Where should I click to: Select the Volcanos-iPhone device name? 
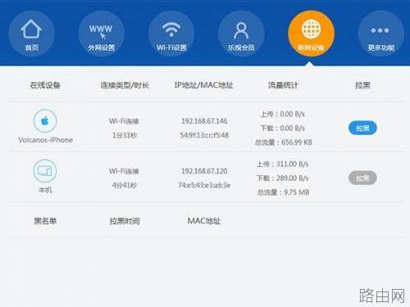45,140
